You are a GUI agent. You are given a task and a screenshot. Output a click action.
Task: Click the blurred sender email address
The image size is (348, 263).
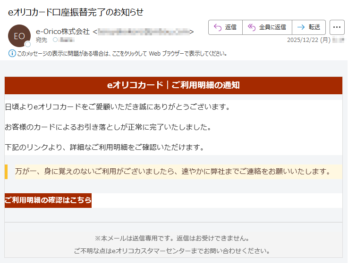144,32
